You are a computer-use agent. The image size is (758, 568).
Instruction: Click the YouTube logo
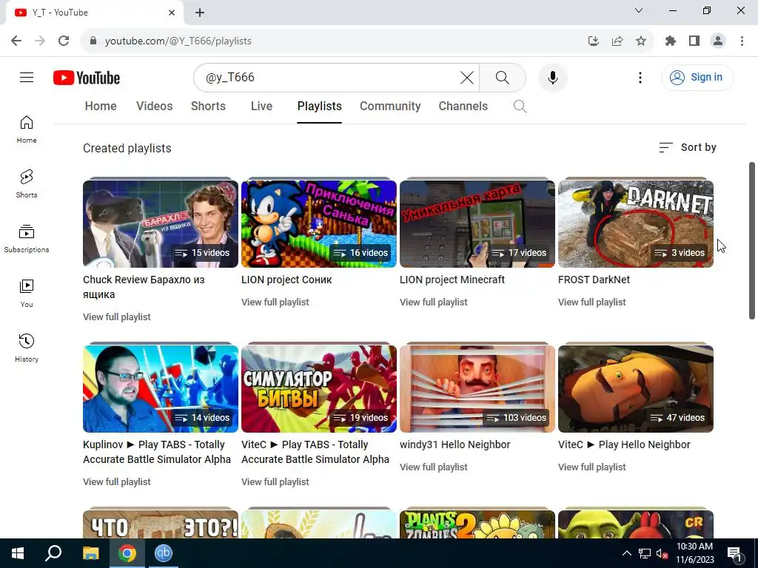tap(87, 78)
